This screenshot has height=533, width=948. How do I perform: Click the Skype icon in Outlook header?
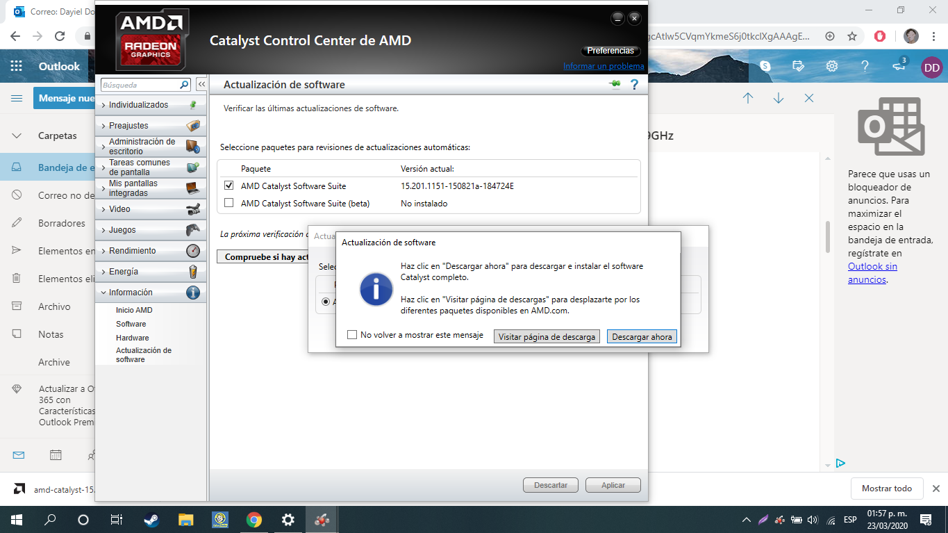765,67
